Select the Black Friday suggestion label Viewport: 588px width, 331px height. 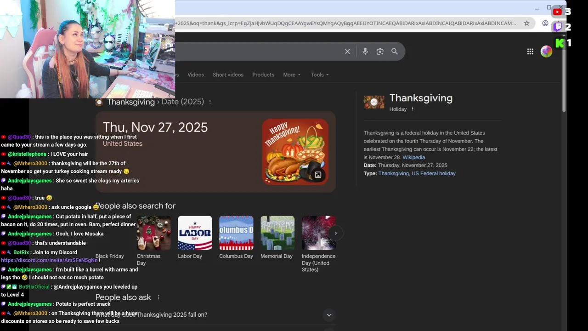[x=110, y=256]
